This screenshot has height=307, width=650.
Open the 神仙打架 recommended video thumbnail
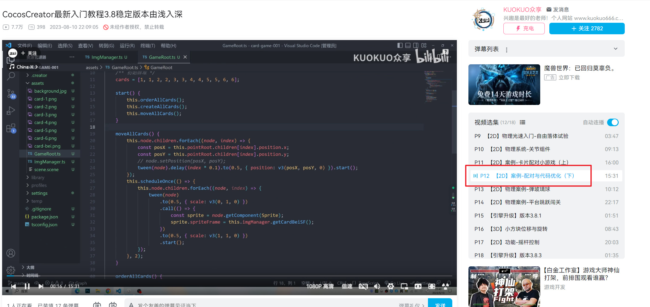(x=504, y=287)
